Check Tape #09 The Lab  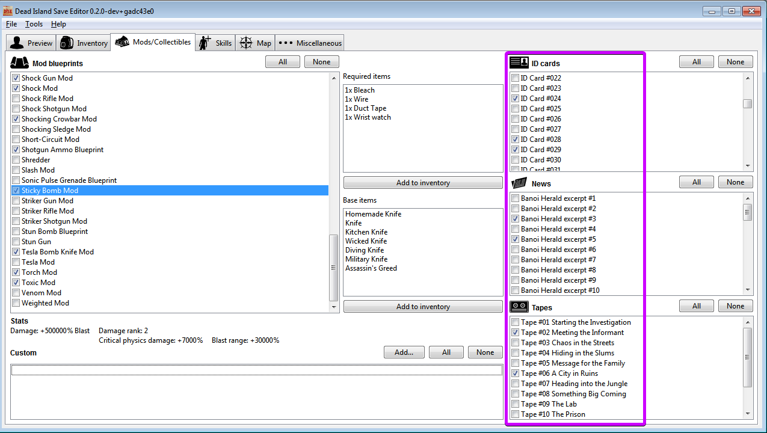point(515,404)
